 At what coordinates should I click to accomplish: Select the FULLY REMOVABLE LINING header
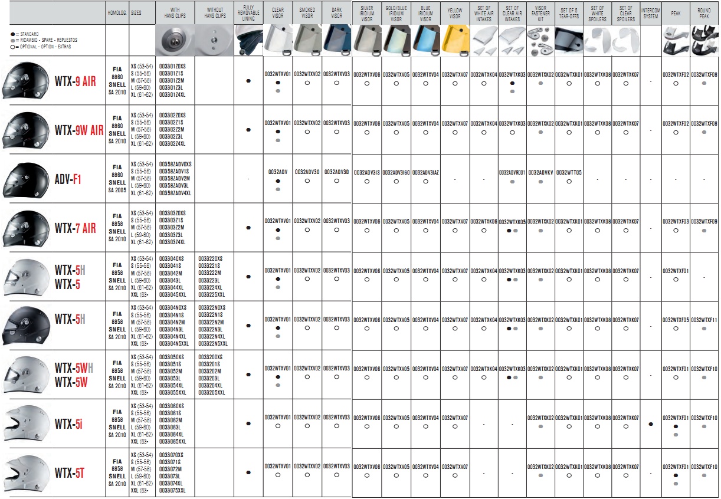click(x=248, y=12)
